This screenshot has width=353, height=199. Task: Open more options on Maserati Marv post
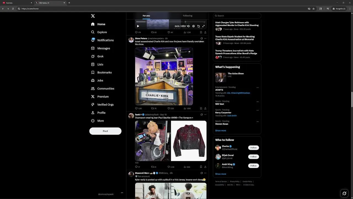[205, 173]
